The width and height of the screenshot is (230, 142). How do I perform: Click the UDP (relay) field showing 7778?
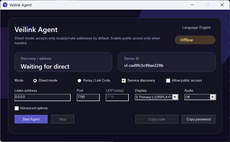point(117,98)
